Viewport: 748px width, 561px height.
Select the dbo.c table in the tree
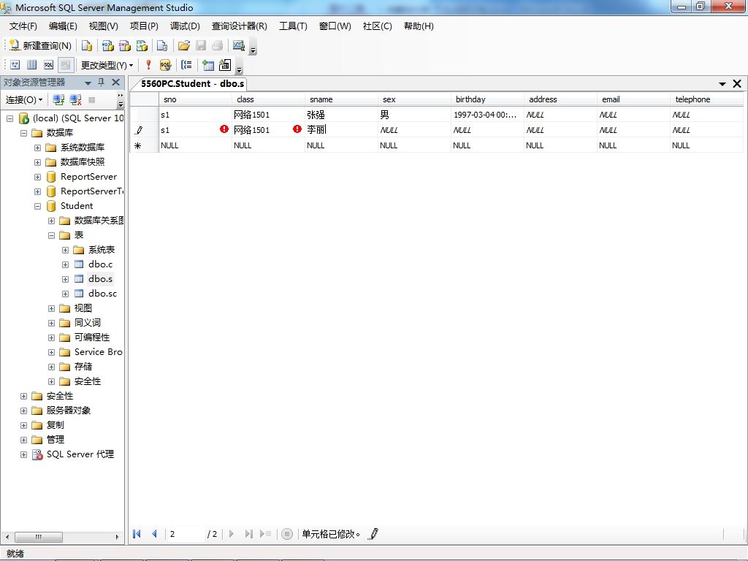coord(100,264)
